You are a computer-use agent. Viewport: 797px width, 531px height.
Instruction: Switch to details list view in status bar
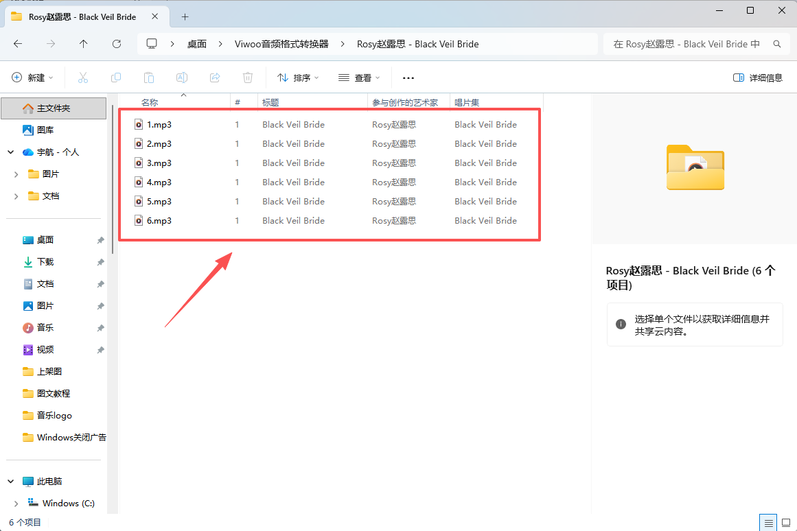point(769,523)
